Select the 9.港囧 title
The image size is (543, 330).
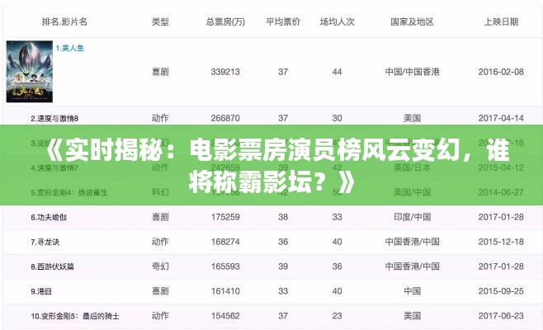(x=41, y=291)
